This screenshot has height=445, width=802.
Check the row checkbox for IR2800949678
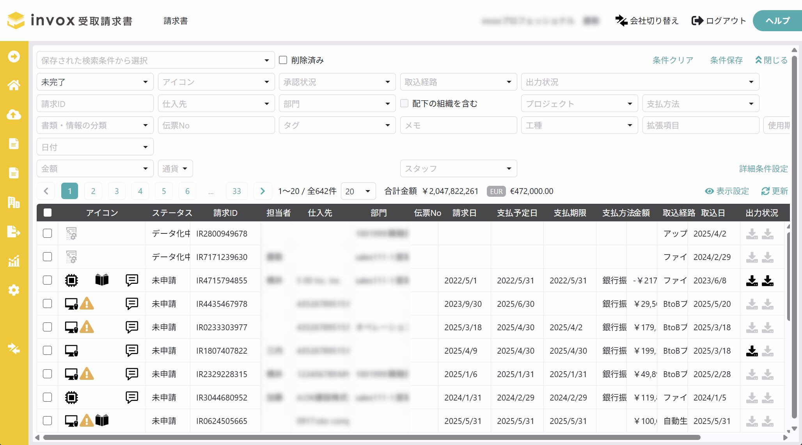[47, 233]
